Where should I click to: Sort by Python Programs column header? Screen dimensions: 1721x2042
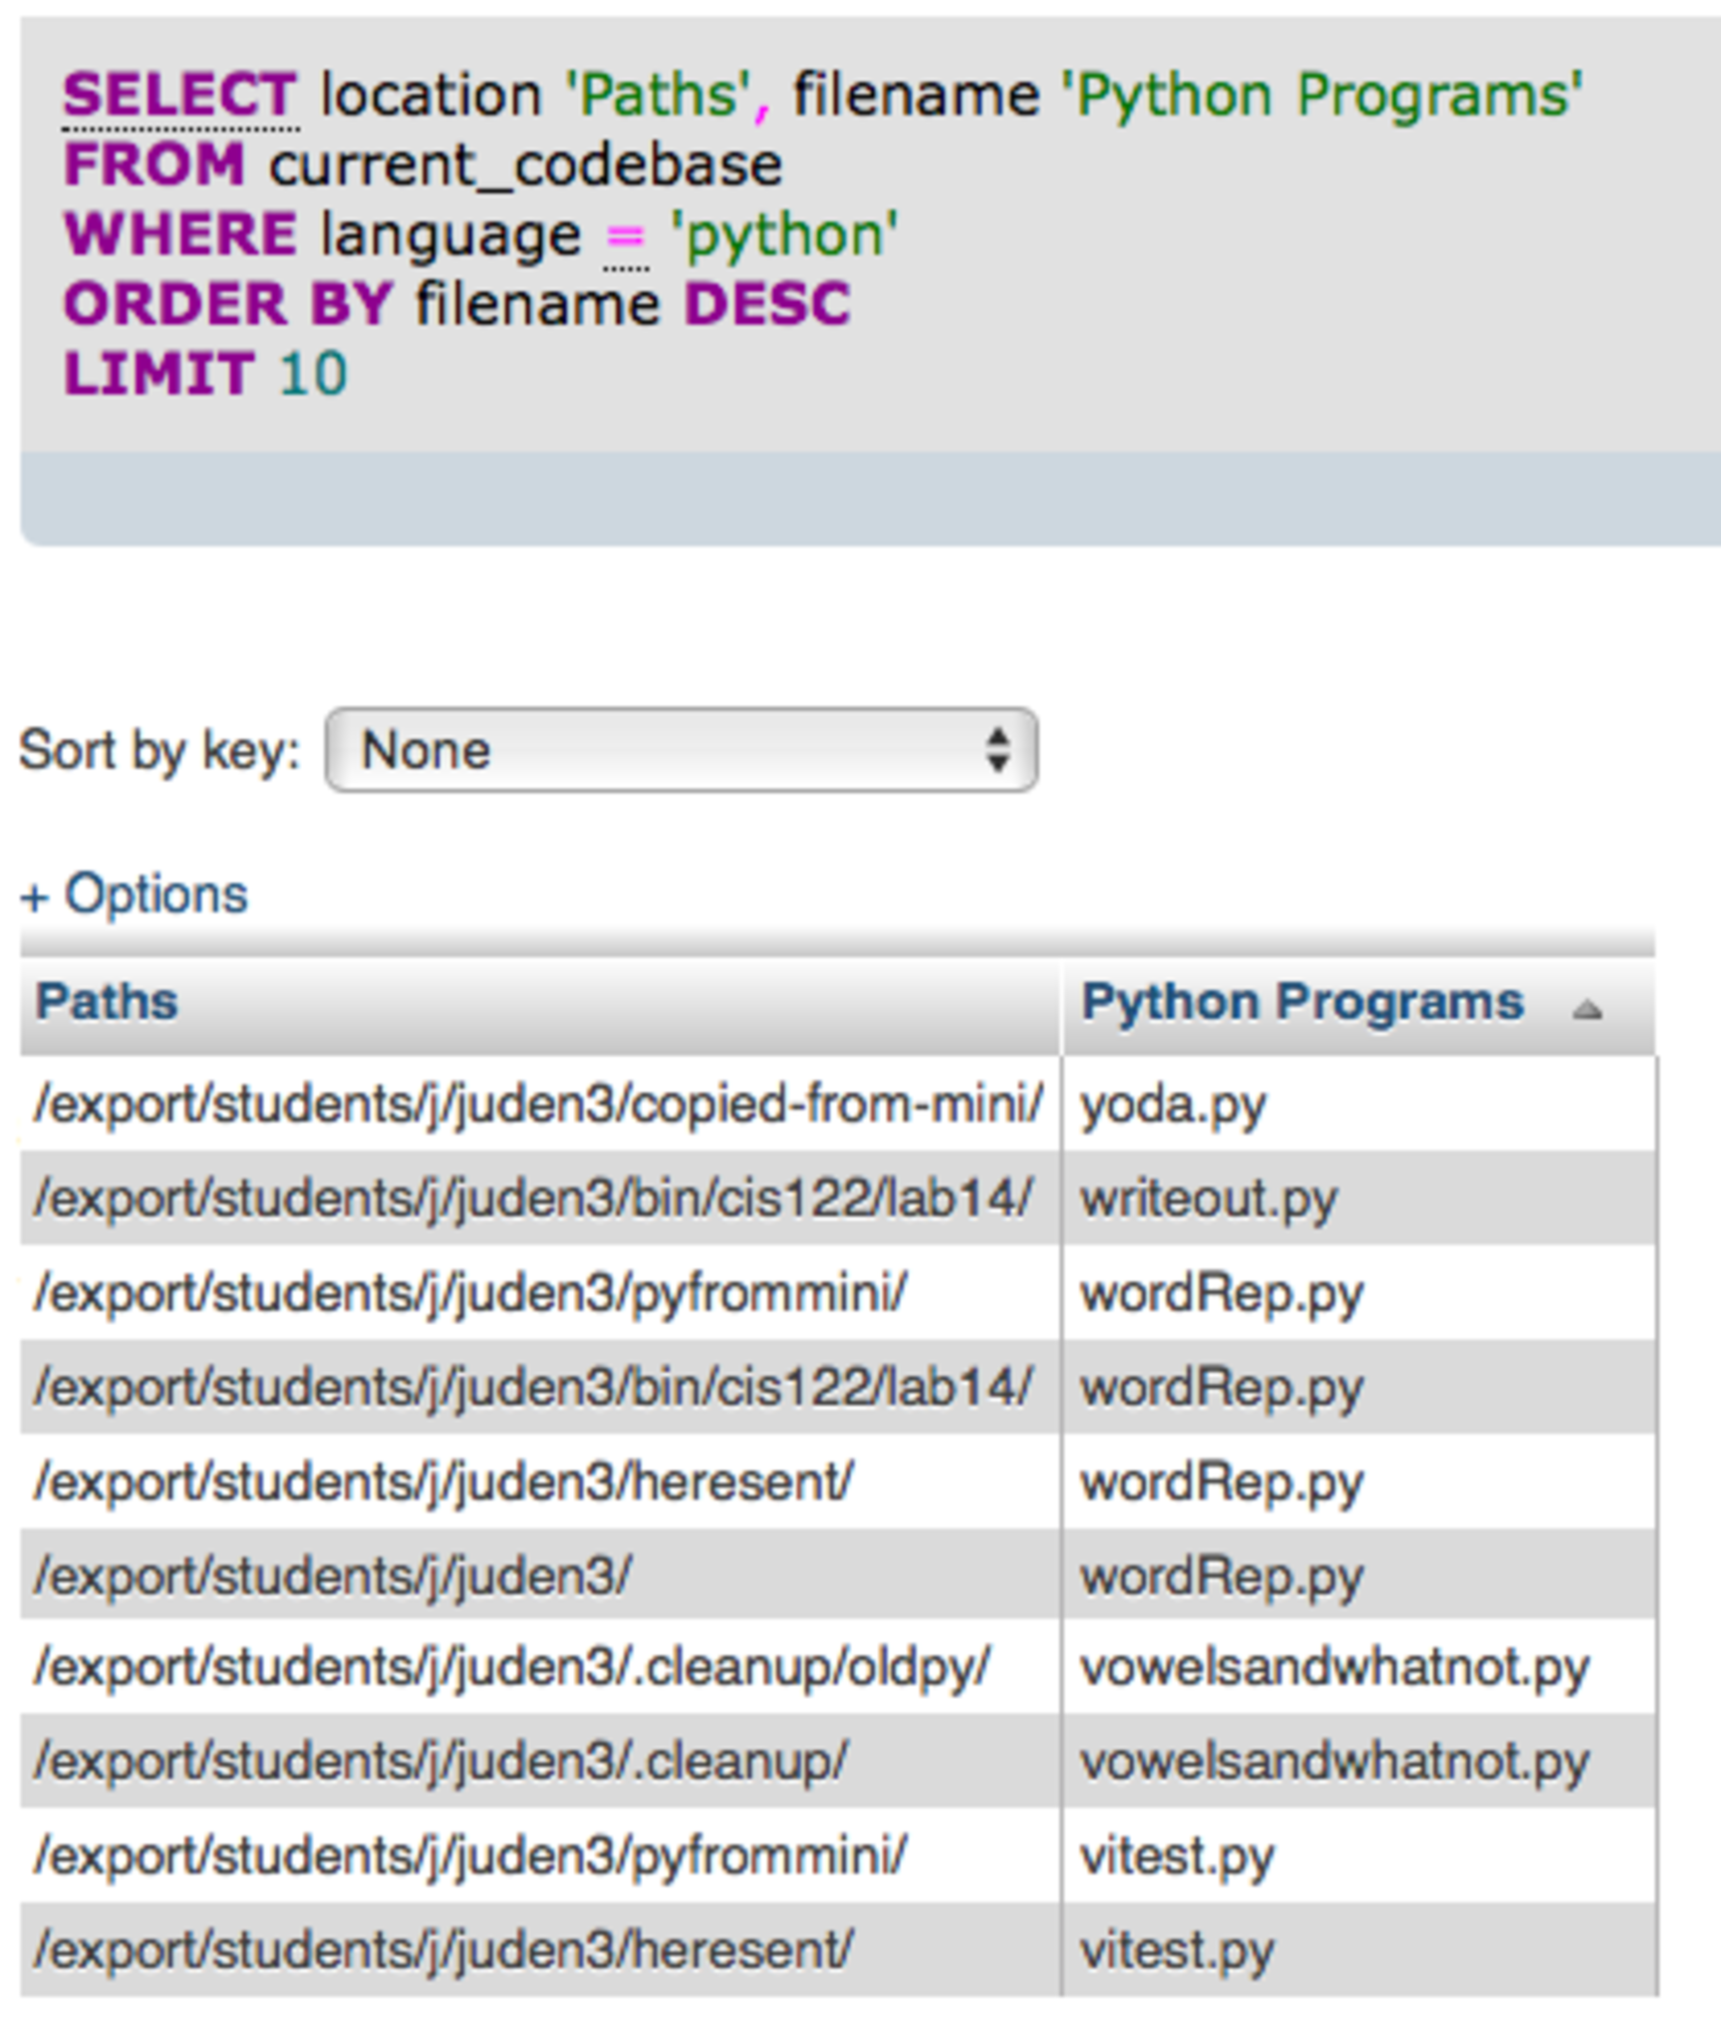(x=1301, y=1001)
